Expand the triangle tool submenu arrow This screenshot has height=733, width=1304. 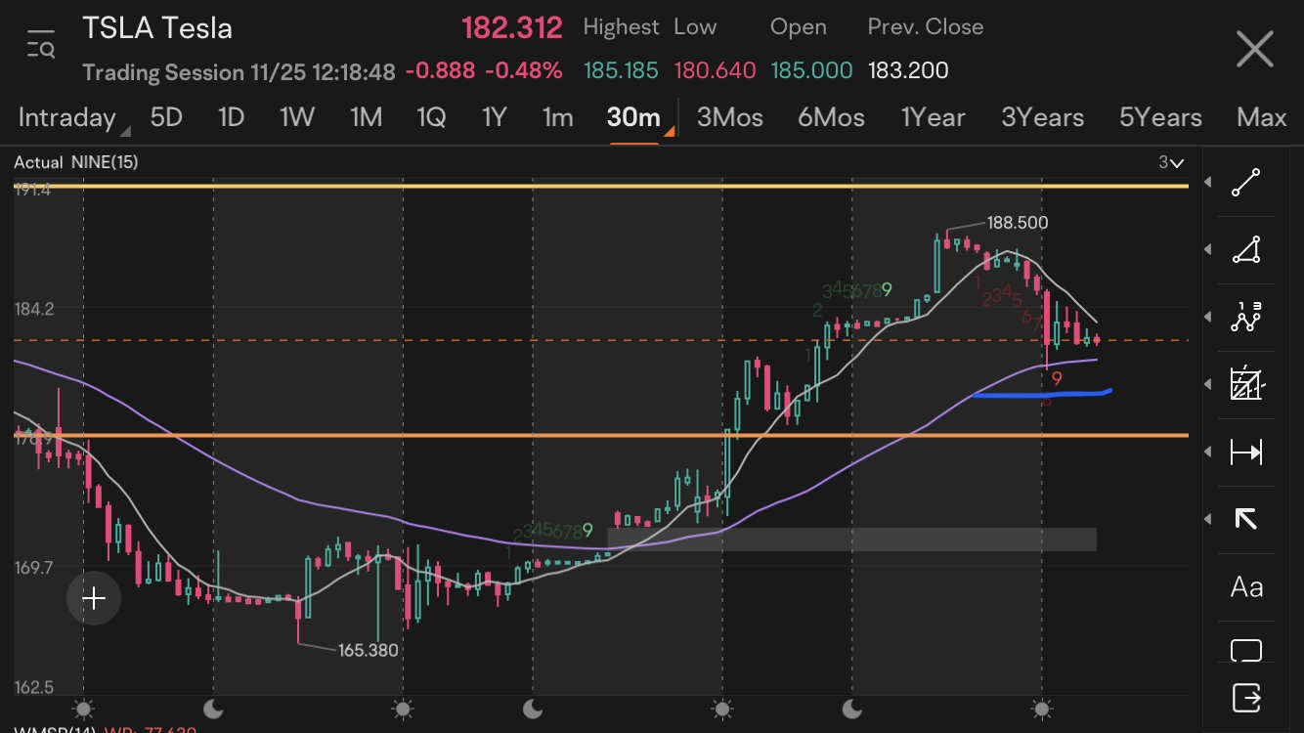click(1210, 250)
